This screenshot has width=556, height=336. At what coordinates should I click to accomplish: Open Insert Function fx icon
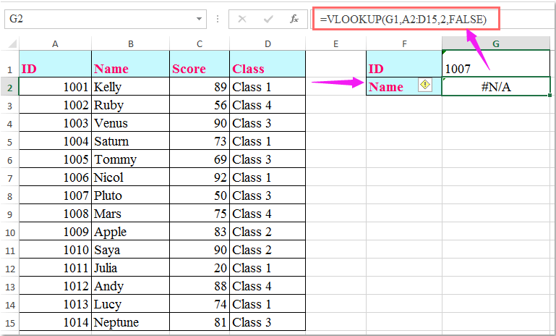pos(295,18)
